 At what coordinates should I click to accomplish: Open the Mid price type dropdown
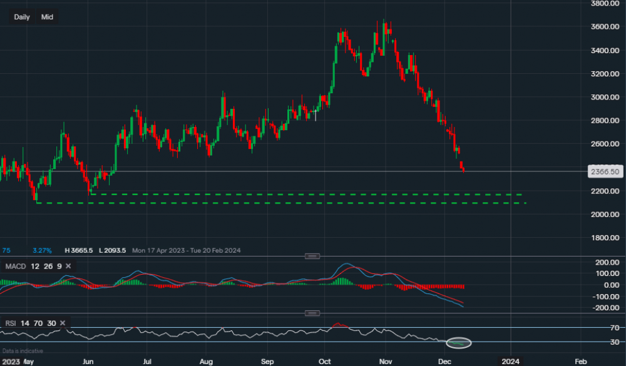(47, 17)
